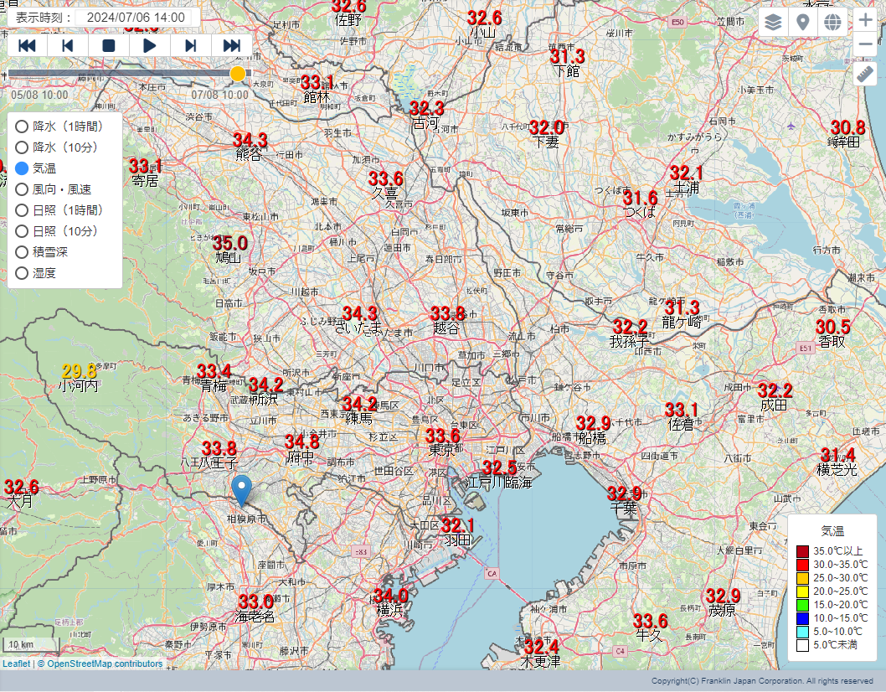Open the map layers selector
This screenshot has height=692, width=886.
tap(773, 22)
